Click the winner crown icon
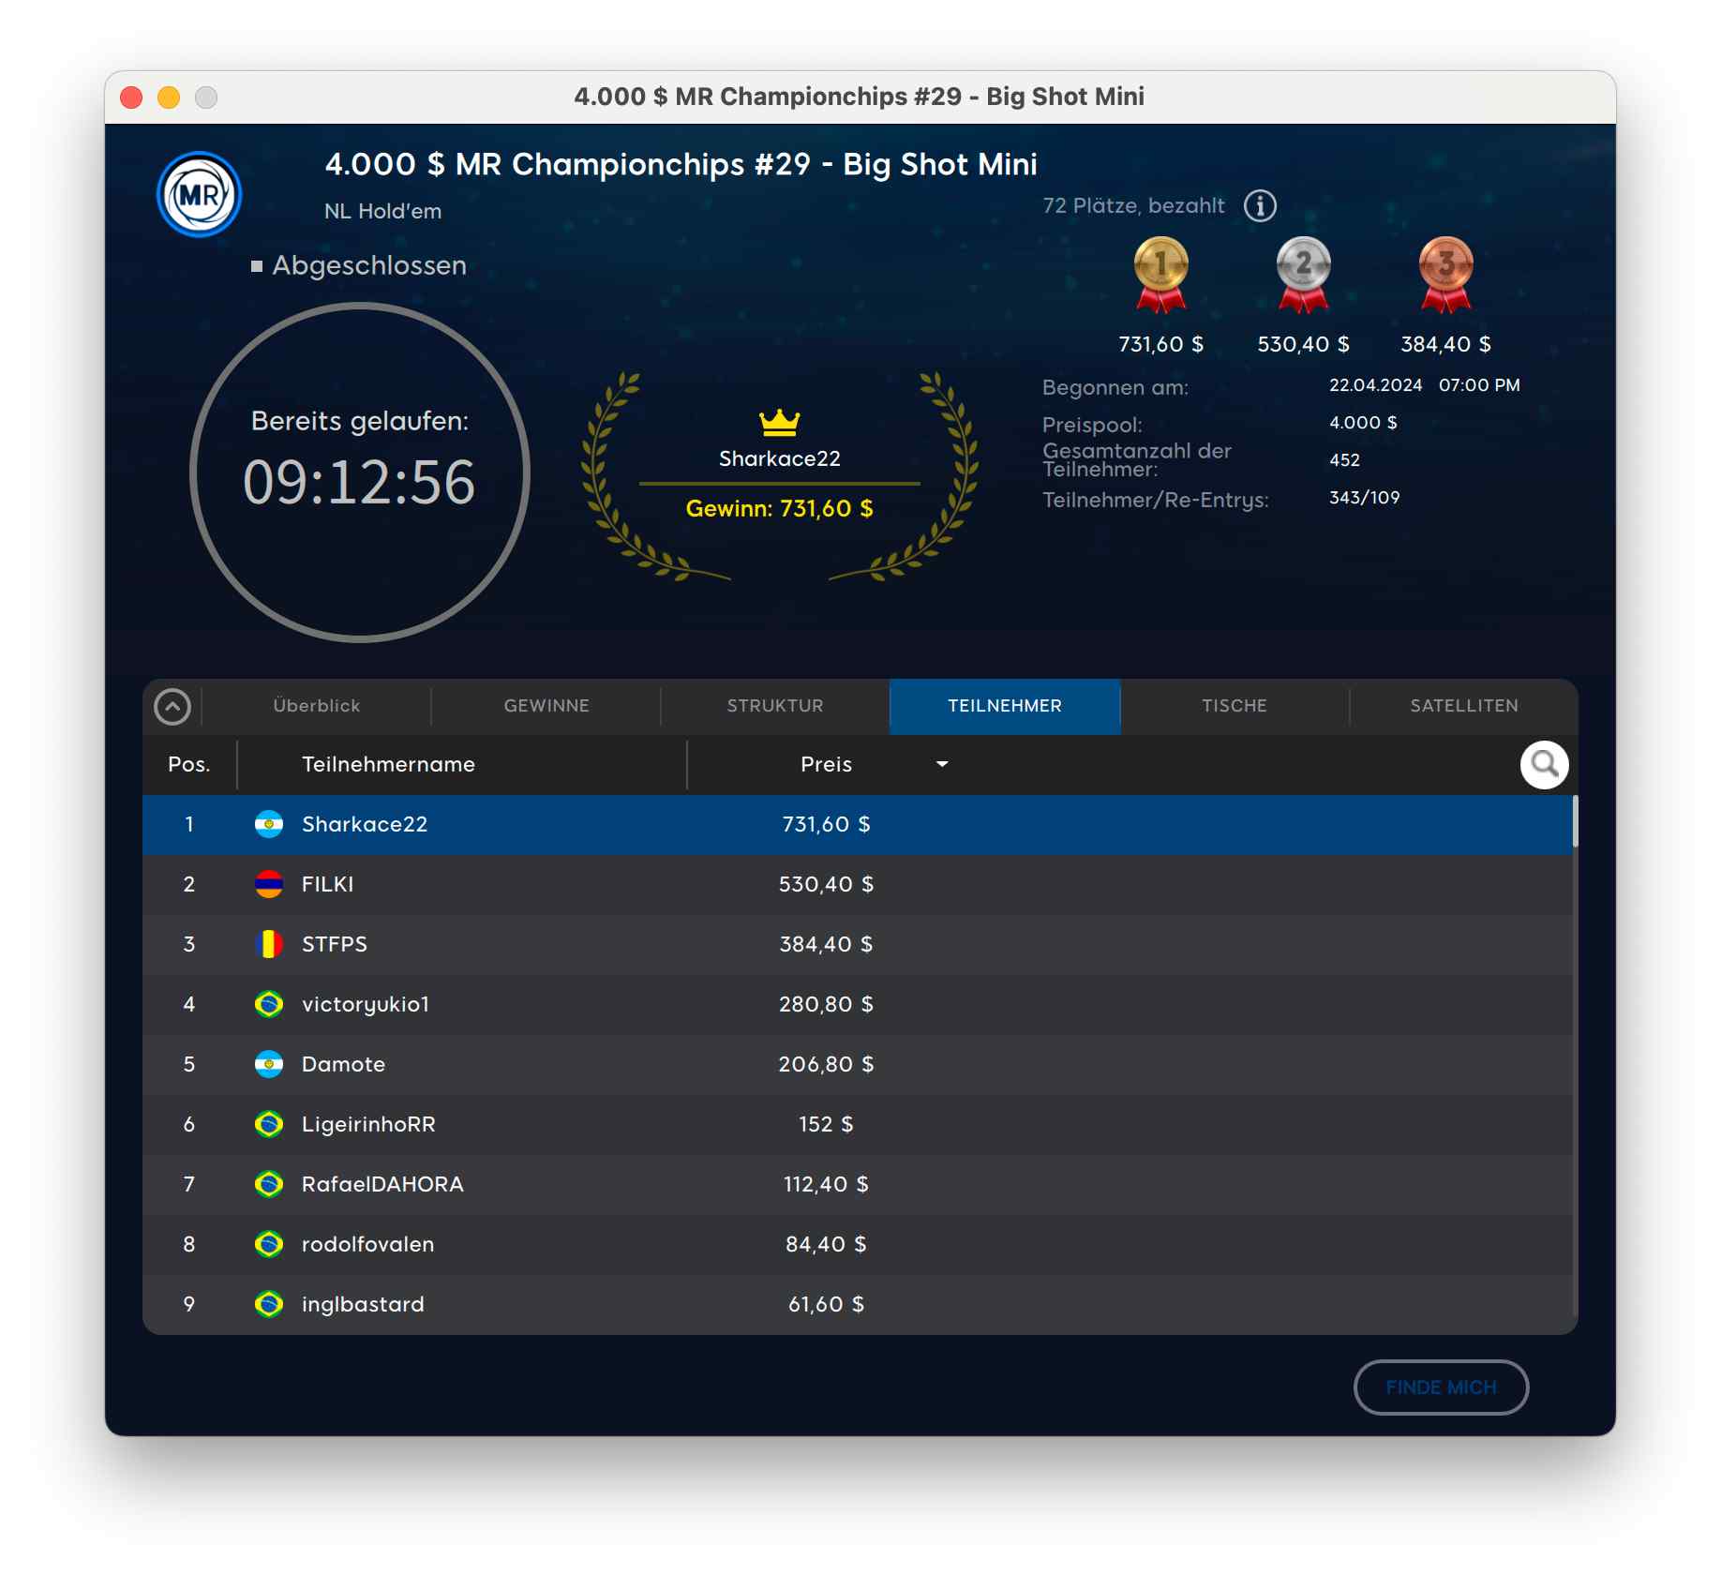The image size is (1721, 1575). (x=779, y=423)
